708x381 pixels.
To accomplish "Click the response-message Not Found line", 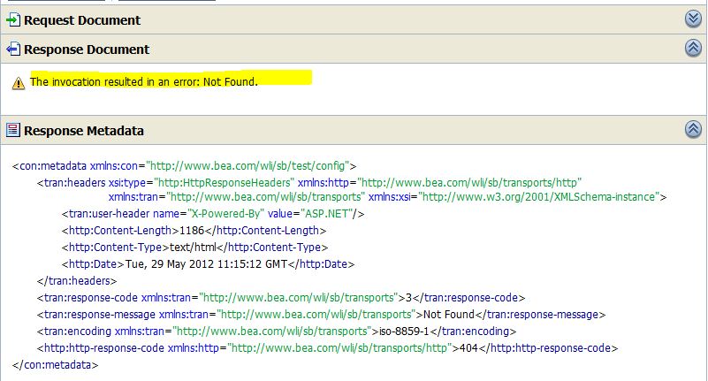I will pyautogui.click(x=322, y=314).
